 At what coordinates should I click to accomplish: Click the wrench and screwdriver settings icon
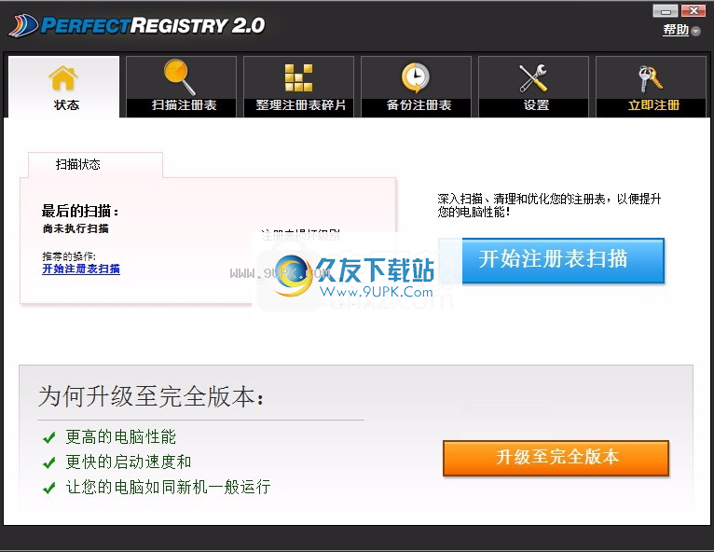coord(533,78)
